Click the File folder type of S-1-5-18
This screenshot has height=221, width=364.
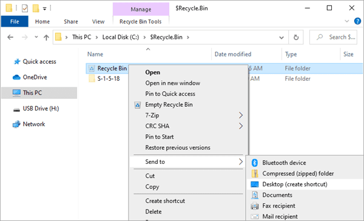[298, 79]
